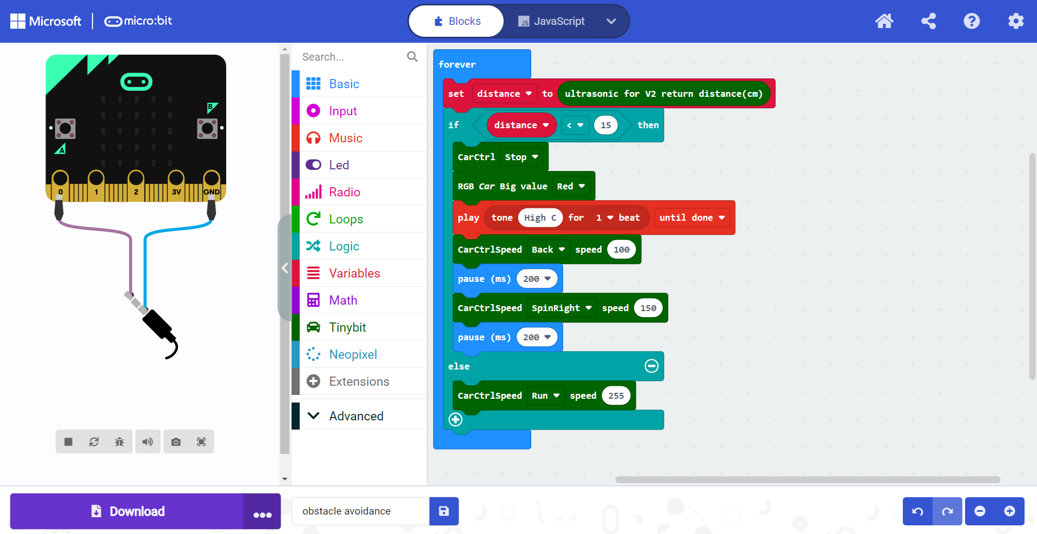Stop the micro:bit simulator
1037x534 pixels.
tap(68, 442)
